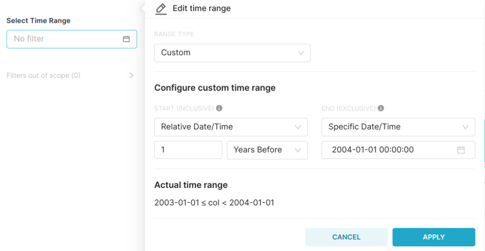This screenshot has height=251, width=485.
Task: Open the Years Before unit dropdown
Action: pos(267,150)
